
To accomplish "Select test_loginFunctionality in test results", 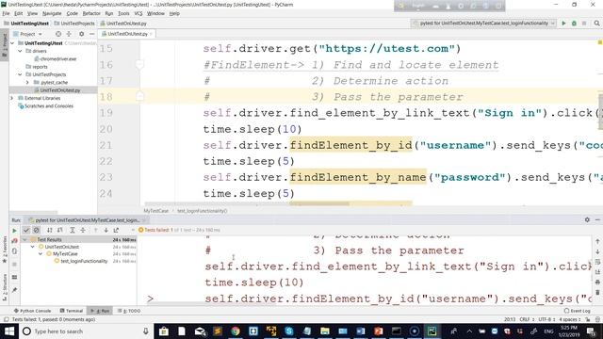I will (x=81, y=261).
